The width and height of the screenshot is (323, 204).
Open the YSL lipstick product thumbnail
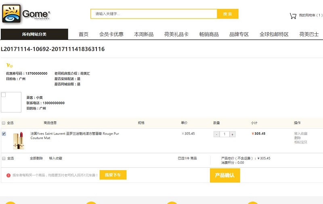pos(19,140)
